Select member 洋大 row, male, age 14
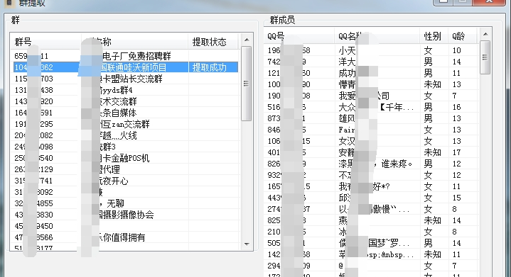This screenshot has height=277, width=511. (372, 62)
